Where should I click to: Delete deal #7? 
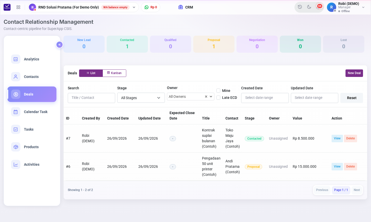pyautogui.click(x=350, y=138)
